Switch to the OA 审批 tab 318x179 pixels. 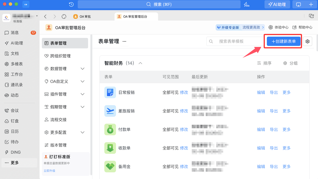coord(85,17)
